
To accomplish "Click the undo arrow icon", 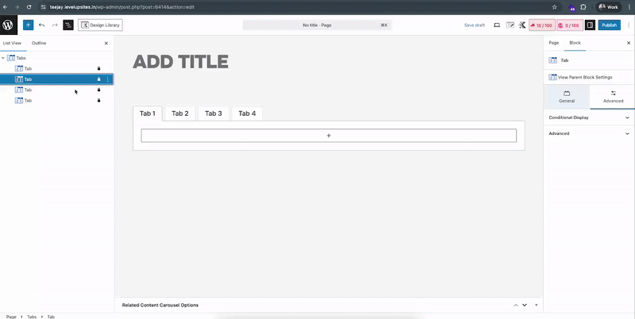I will (x=41, y=25).
